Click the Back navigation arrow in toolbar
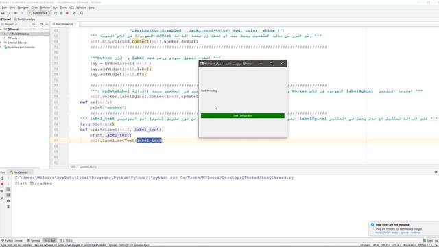 pos(16,13)
